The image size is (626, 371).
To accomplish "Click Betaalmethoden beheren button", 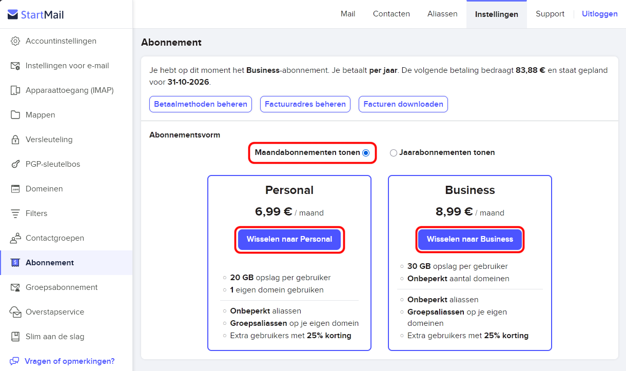I will (x=201, y=104).
